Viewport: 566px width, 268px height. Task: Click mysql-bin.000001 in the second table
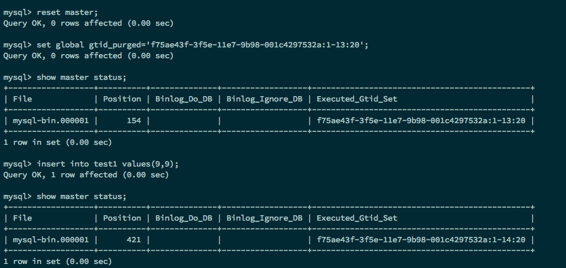pyautogui.click(x=51, y=240)
